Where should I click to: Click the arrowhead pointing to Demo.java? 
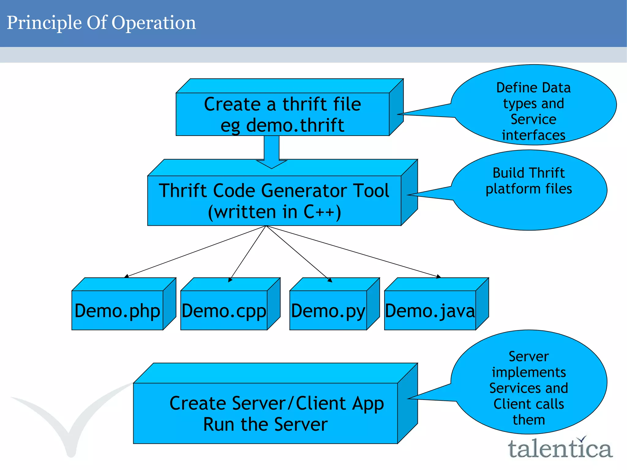(x=439, y=276)
